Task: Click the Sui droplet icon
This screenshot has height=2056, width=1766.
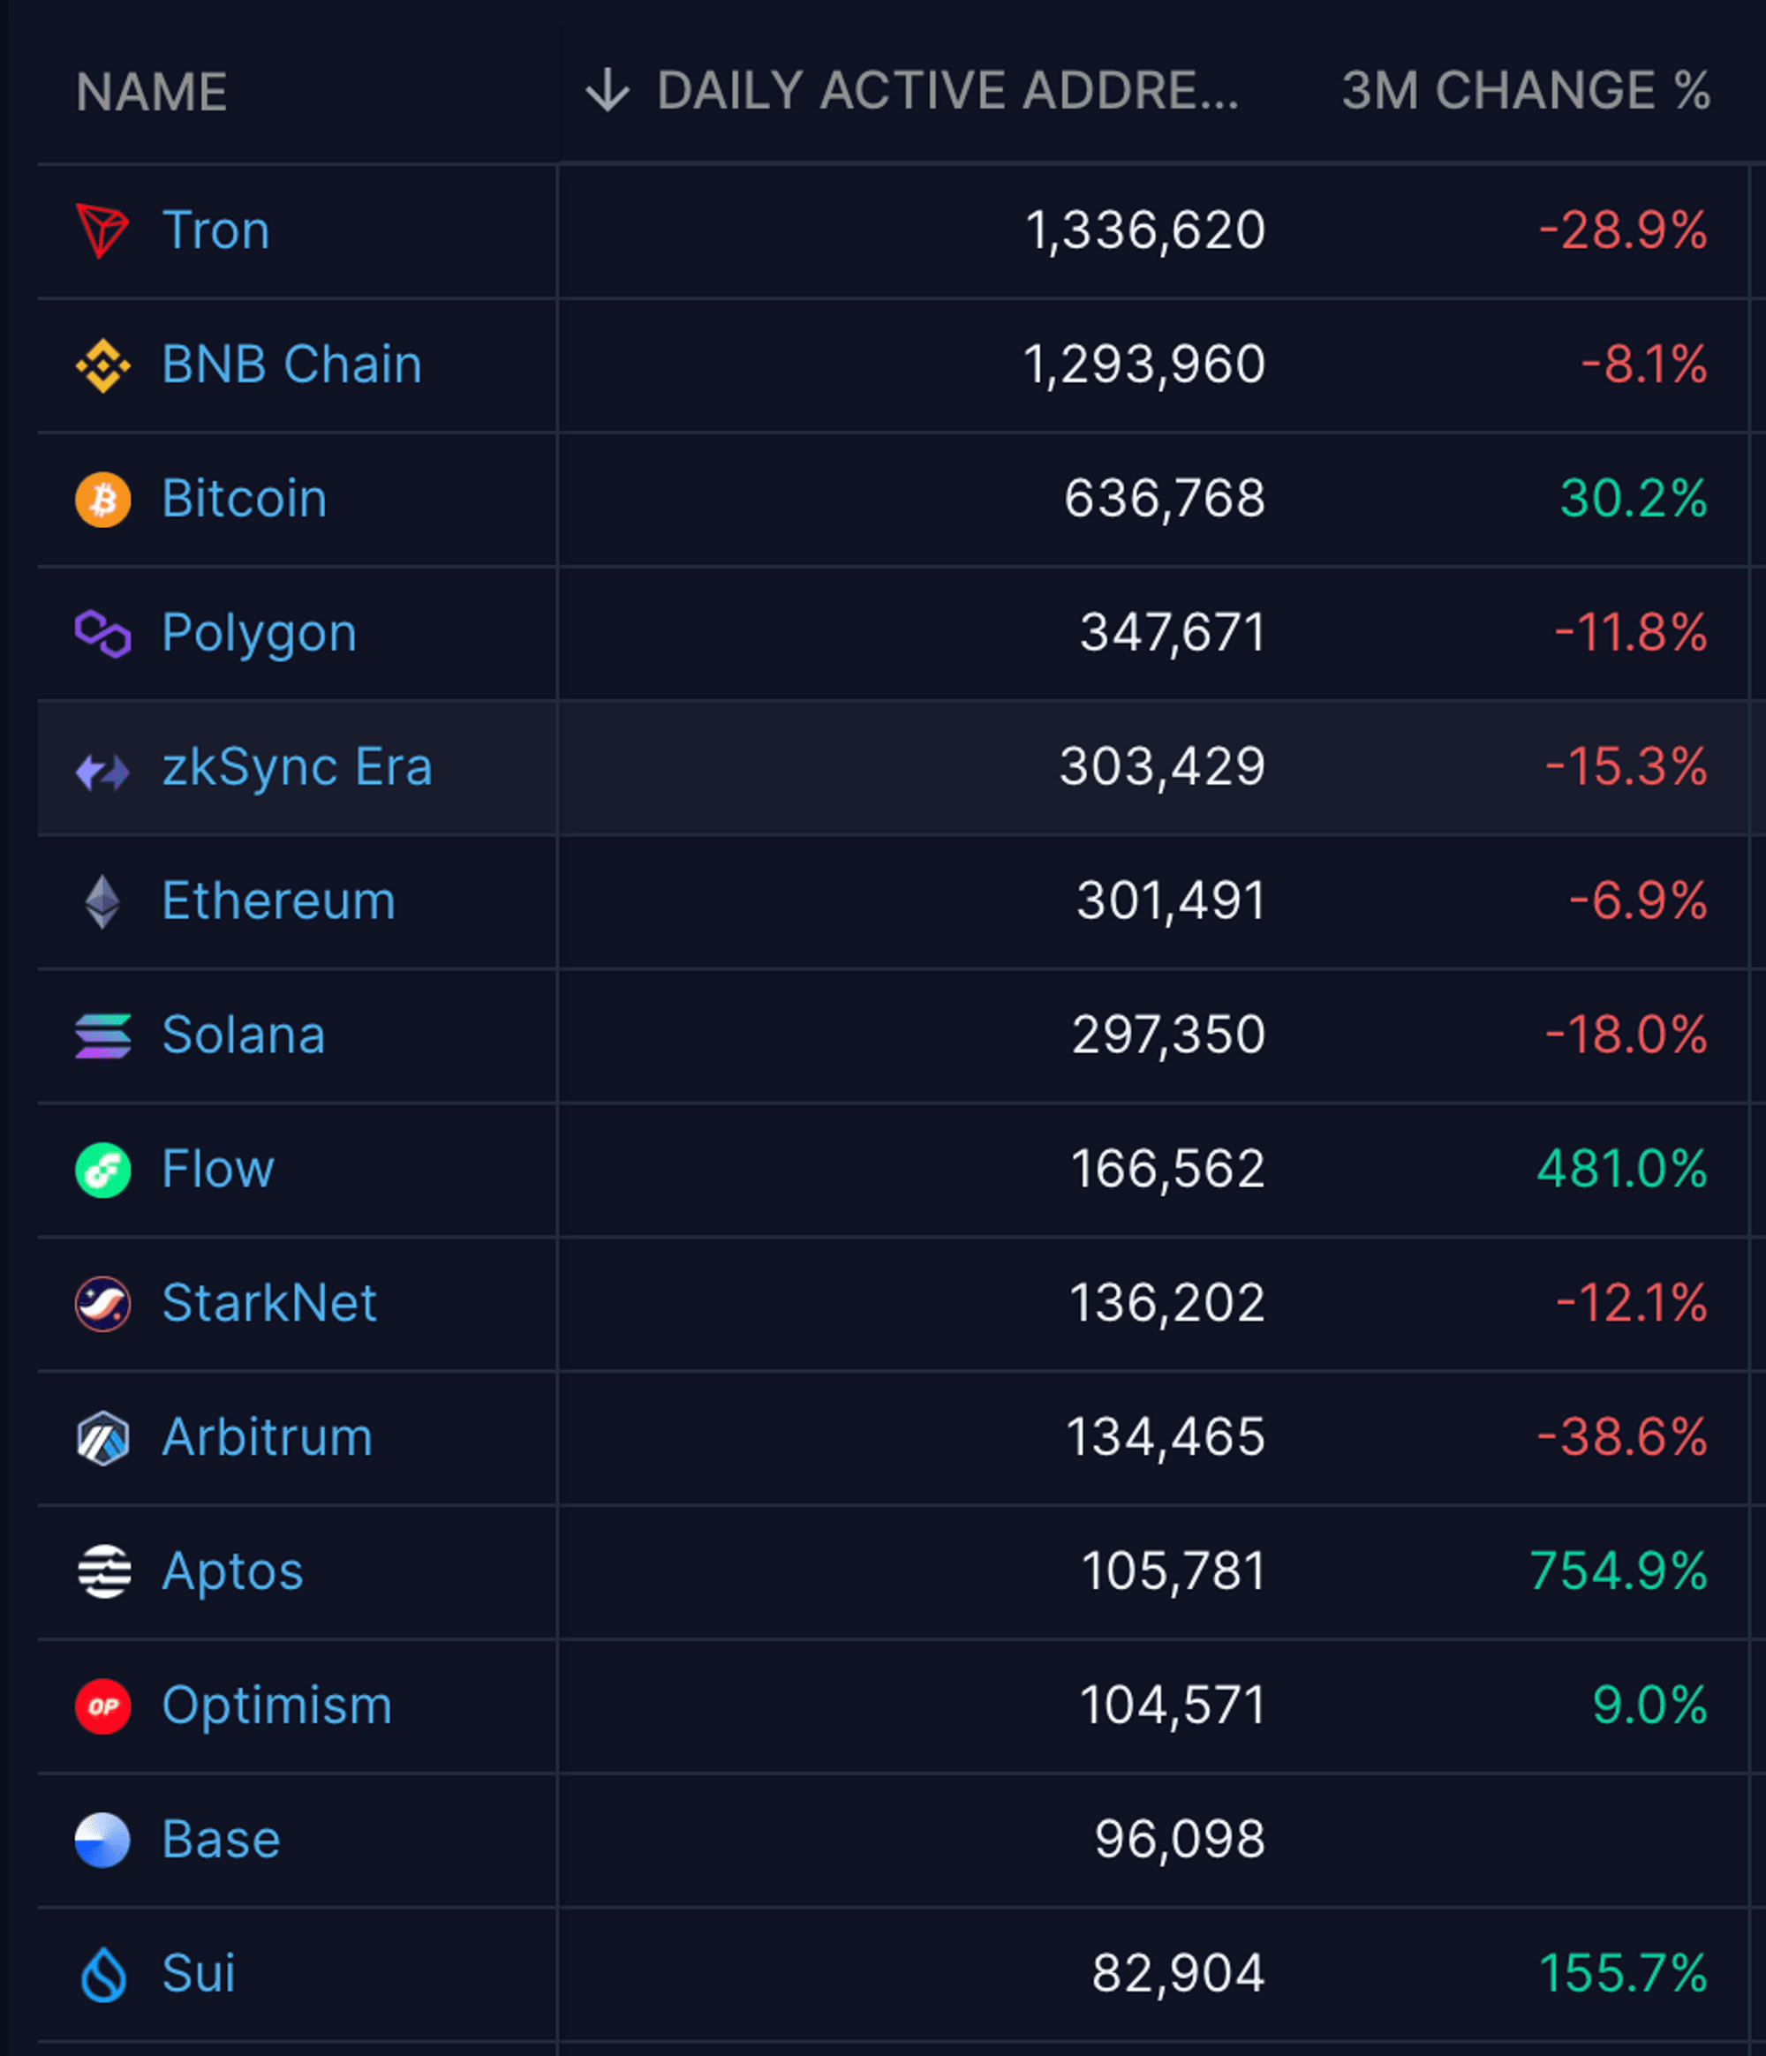Action: (x=102, y=1975)
